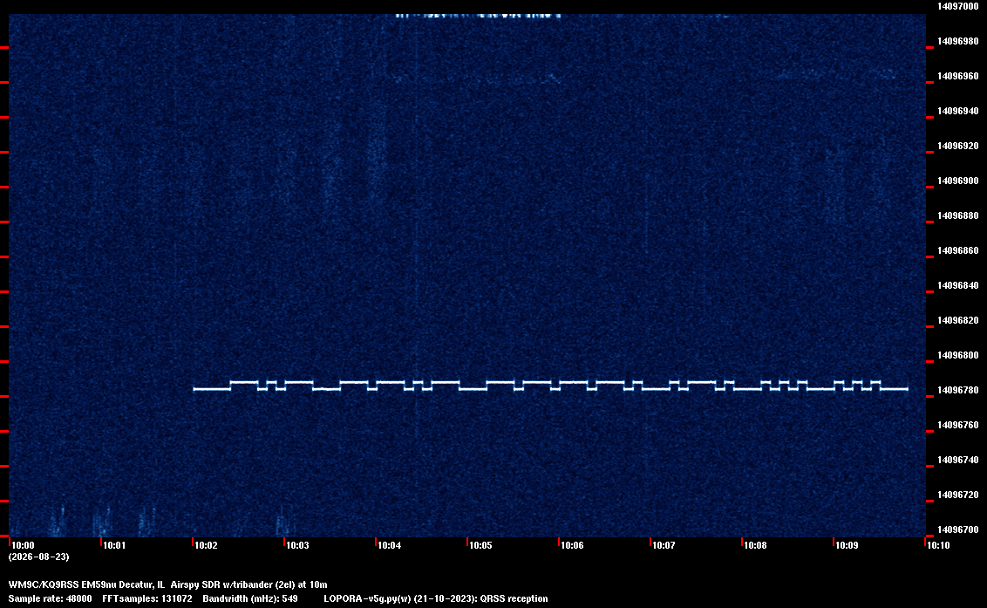This screenshot has height=608, width=987.
Task: Click the 10:02 time axis label
Action: click(x=207, y=545)
